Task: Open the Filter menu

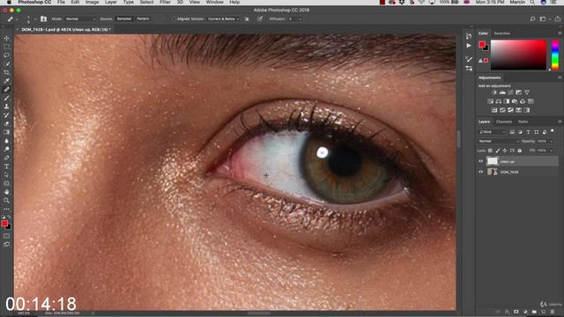Action: tap(165, 2)
